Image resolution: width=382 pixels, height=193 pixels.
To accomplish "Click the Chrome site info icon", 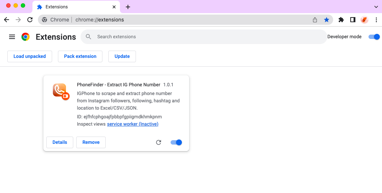I will [44, 20].
